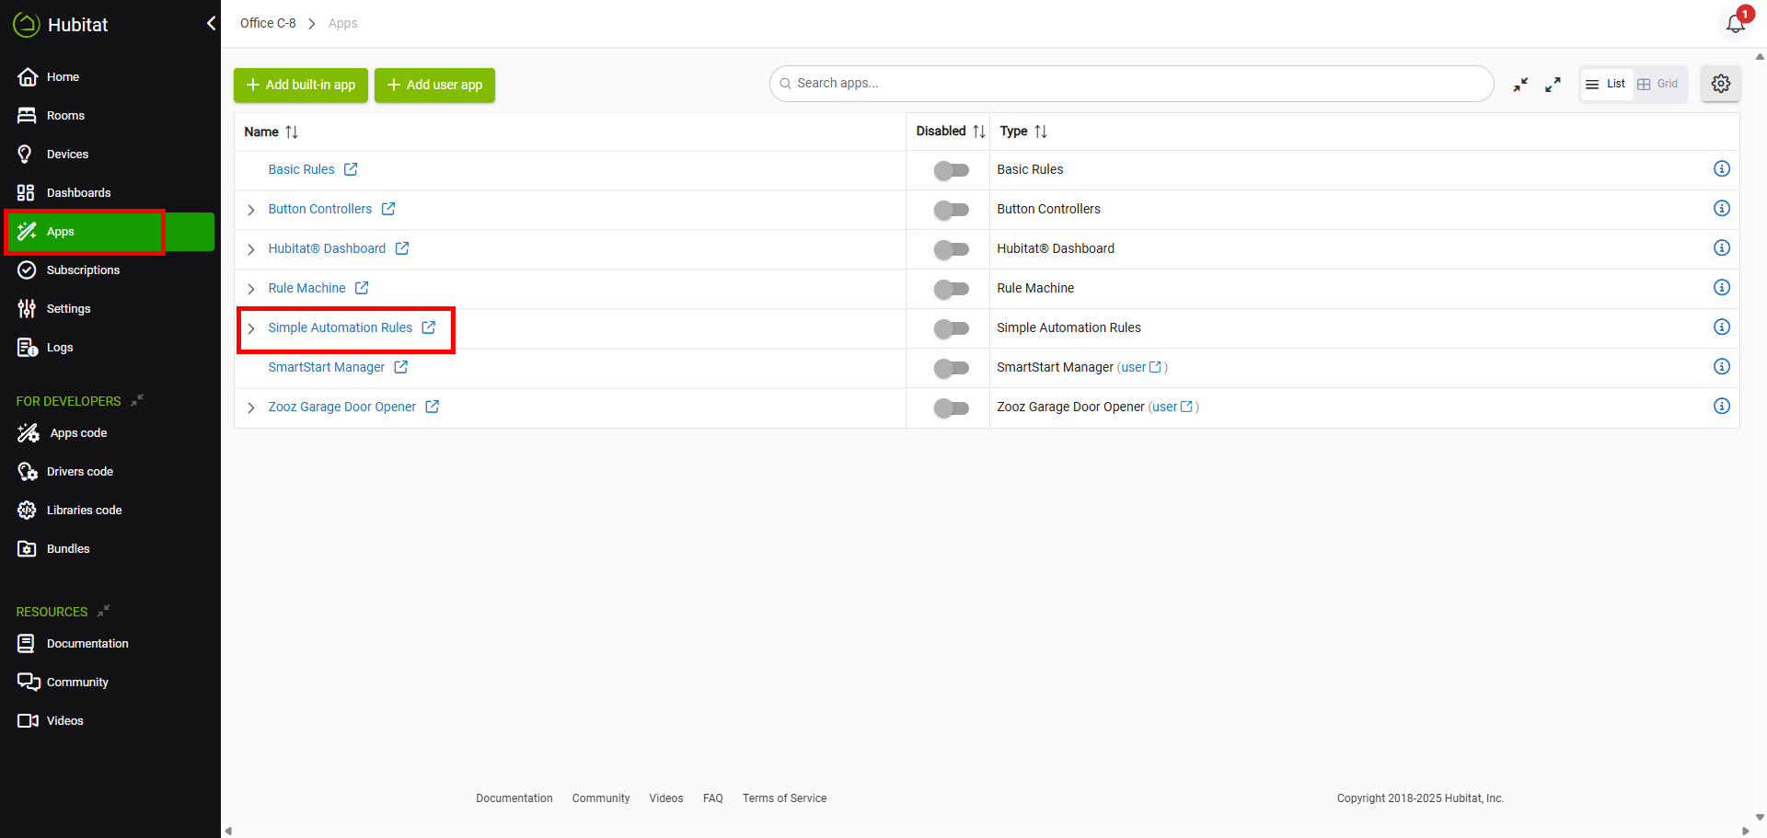Click the collapse all rows icon

(x=1520, y=84)
